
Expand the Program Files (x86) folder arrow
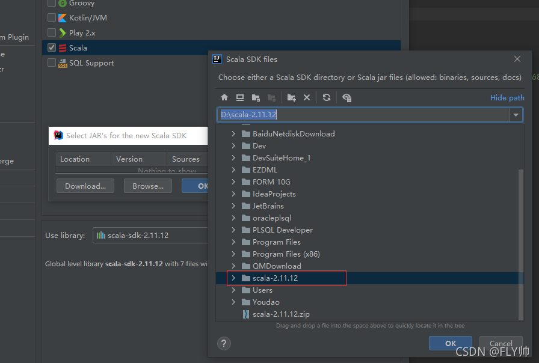[233, 254]
